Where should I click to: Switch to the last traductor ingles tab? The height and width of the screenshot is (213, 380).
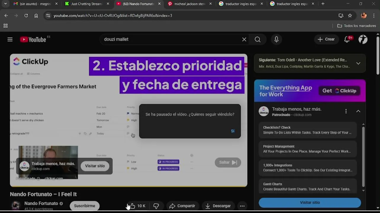[x=292, y=4]
